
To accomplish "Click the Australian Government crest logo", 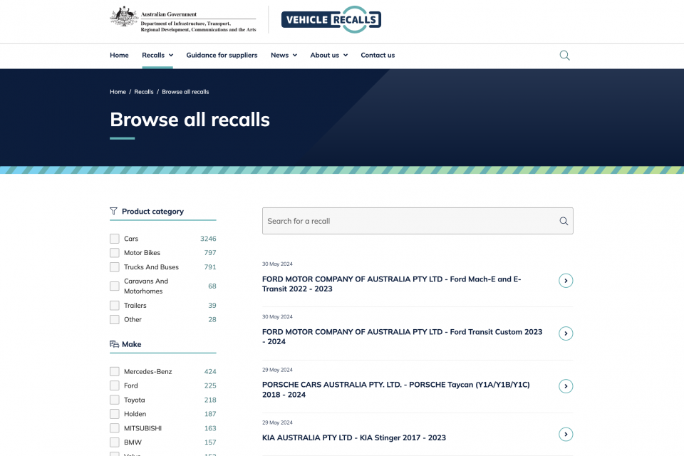I will tap(183, 19).
